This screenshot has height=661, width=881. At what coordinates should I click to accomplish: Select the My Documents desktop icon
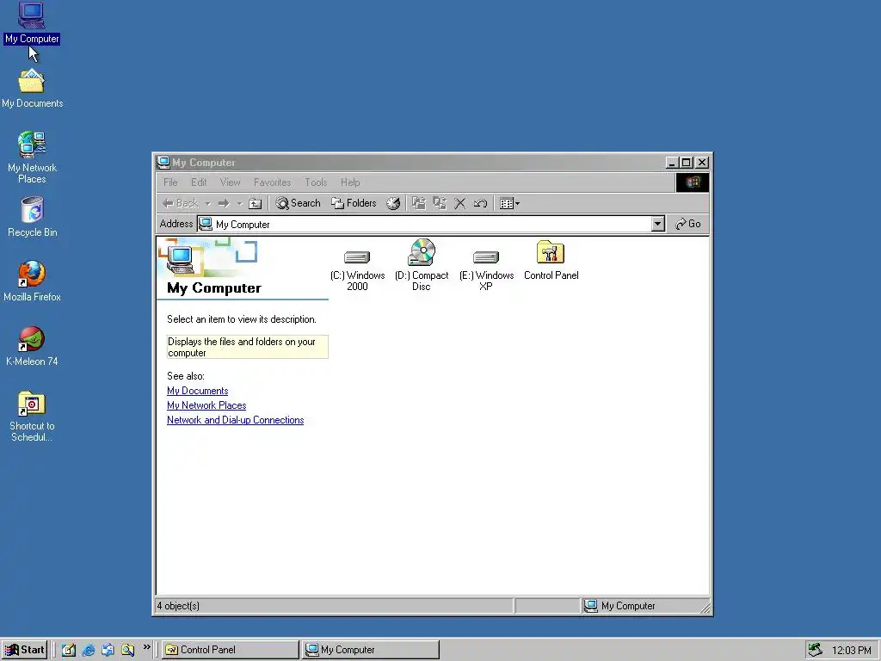[x=32, y=89]
